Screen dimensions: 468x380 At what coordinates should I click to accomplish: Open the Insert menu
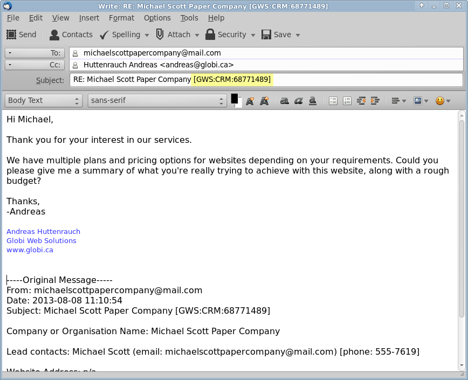tap(89, 18)
